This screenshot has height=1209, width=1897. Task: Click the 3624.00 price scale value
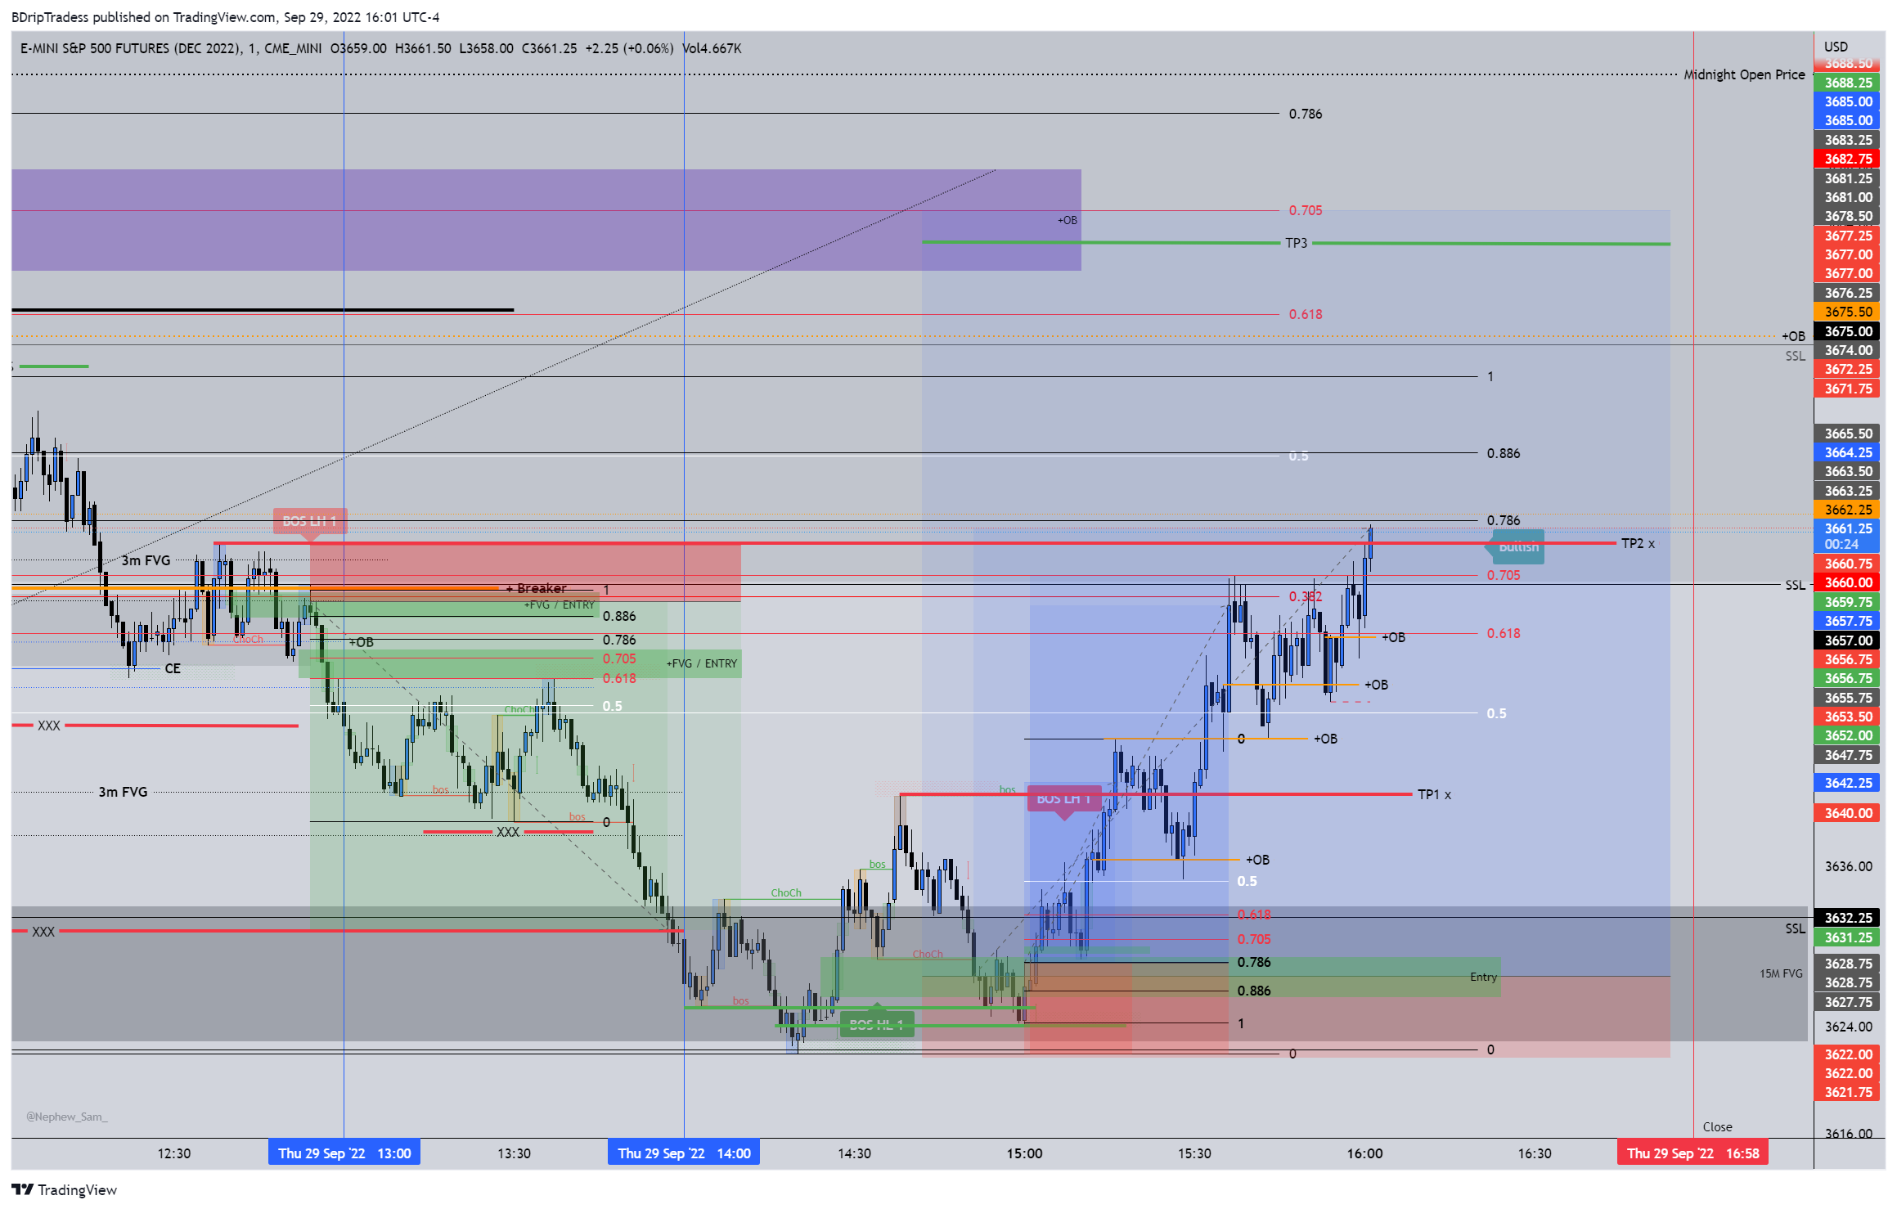[1848, 1027]
